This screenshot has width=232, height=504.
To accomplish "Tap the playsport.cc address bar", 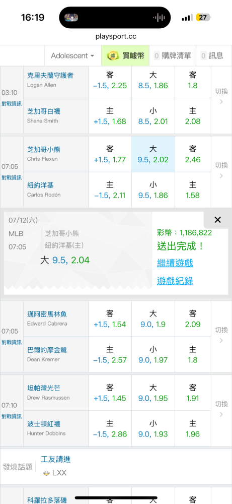I will click(116, 36).
